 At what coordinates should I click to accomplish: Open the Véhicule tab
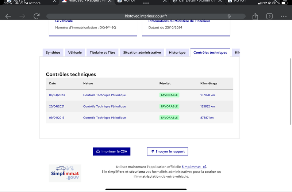[75, 53]
